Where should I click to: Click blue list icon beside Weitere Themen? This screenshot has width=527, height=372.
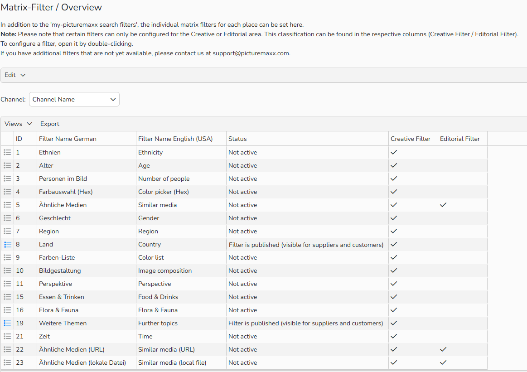[7, 323]
